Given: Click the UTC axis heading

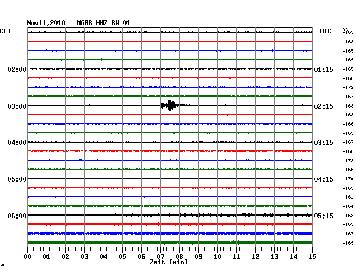Looking at the screenshot, I should pos(325,31).
